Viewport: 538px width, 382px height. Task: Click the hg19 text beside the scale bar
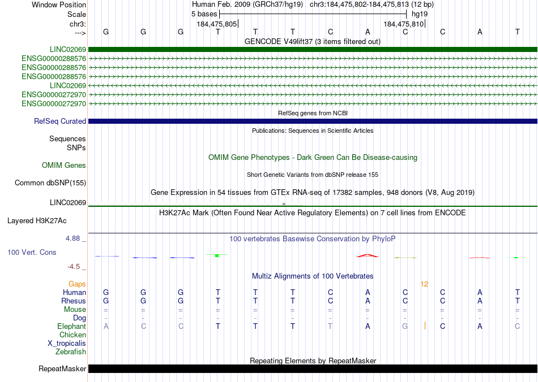pyautogui.click(x=420, y=14)
